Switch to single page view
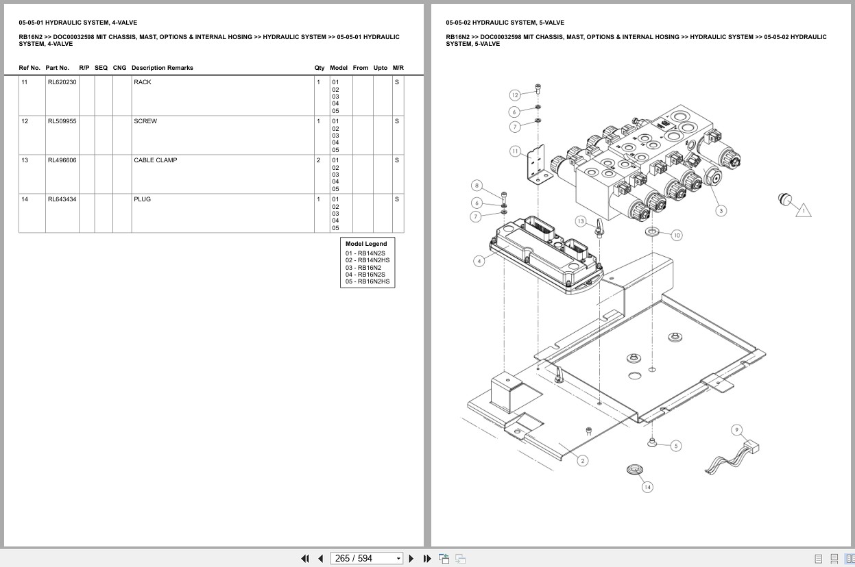This screenshot has width=855, height=567. tap(819, 559)
